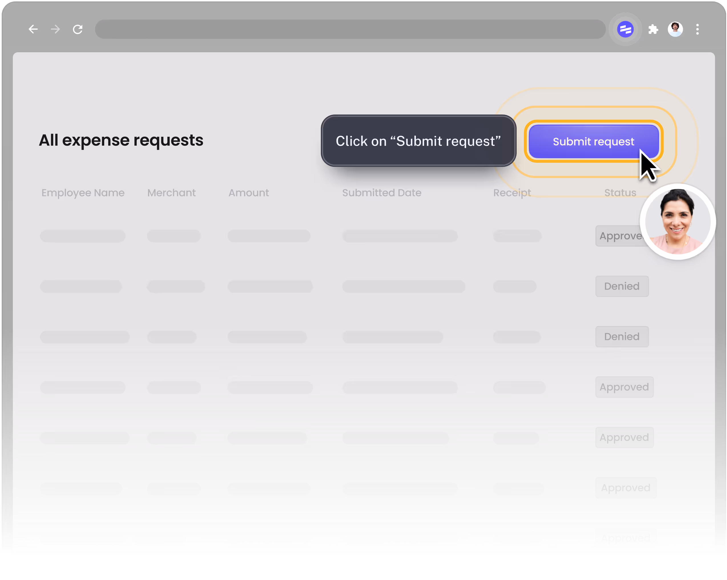Open the extensions puzzle piece menu

point(653,29)
